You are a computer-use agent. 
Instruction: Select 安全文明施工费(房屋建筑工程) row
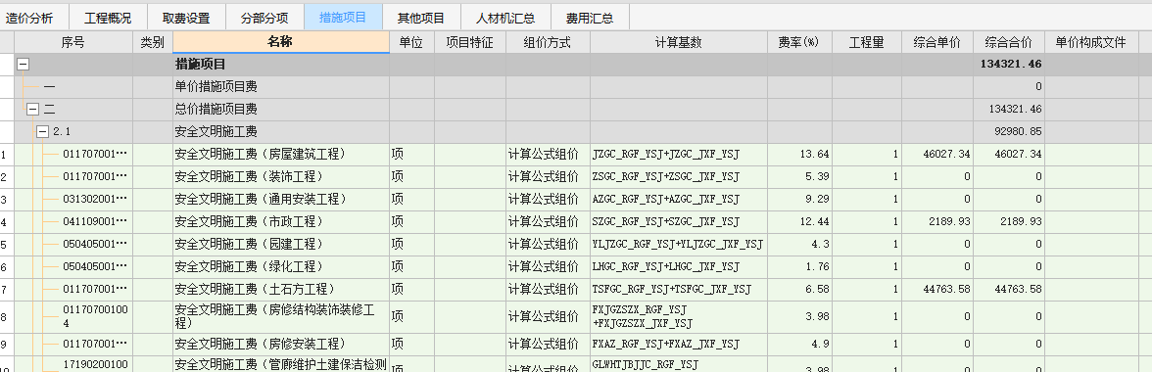click(576, 154)
